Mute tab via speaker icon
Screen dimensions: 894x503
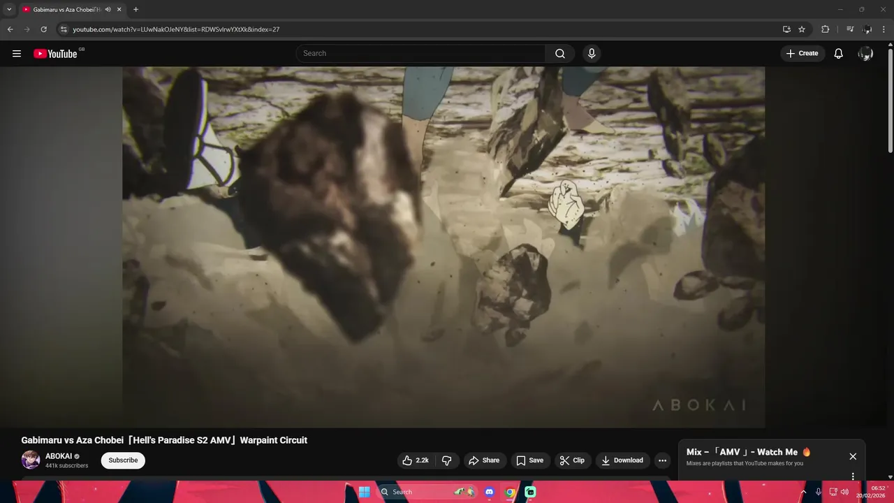pos(108,10)
